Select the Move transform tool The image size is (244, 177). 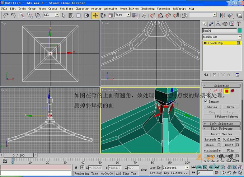tap(95, 15)
